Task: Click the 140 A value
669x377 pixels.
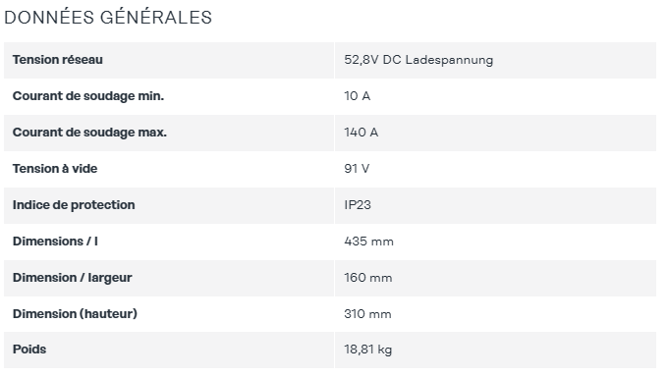Action: (x=361, y=133)
